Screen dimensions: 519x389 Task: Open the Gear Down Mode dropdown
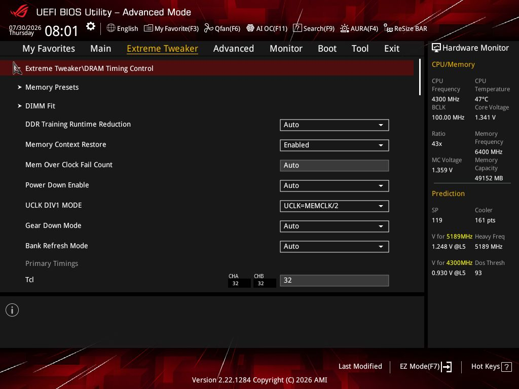335,226
